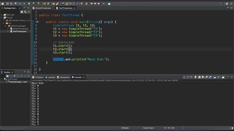Toggle Word Wrap in Console toolbar
This screenshot has width=234, height=131.
(x=203, y=77)
